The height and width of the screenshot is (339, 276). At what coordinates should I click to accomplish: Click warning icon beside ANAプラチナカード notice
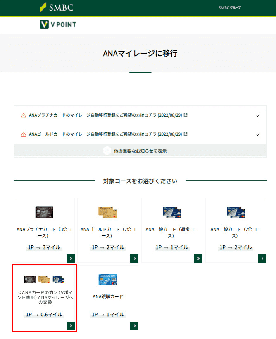(24, 115)
